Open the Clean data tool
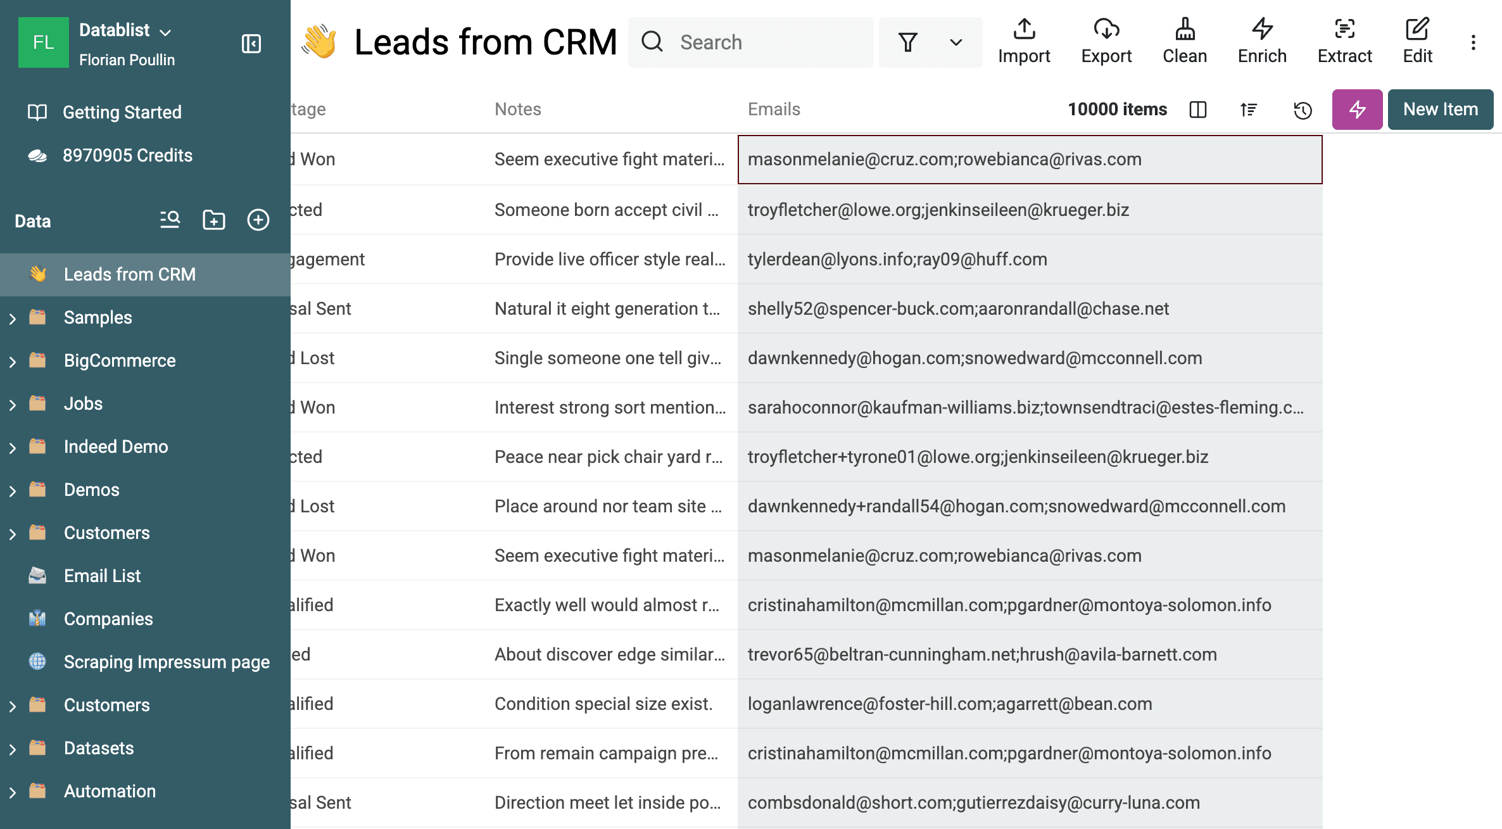Image resolution: width=1502 pixels, height=829 pixels. tap(1185, 41)
